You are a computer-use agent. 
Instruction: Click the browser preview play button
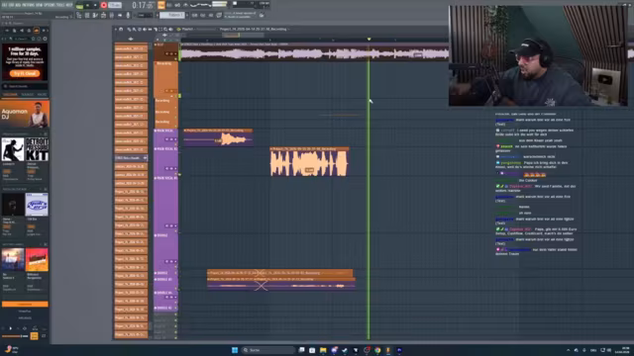(x=11, y=328)
